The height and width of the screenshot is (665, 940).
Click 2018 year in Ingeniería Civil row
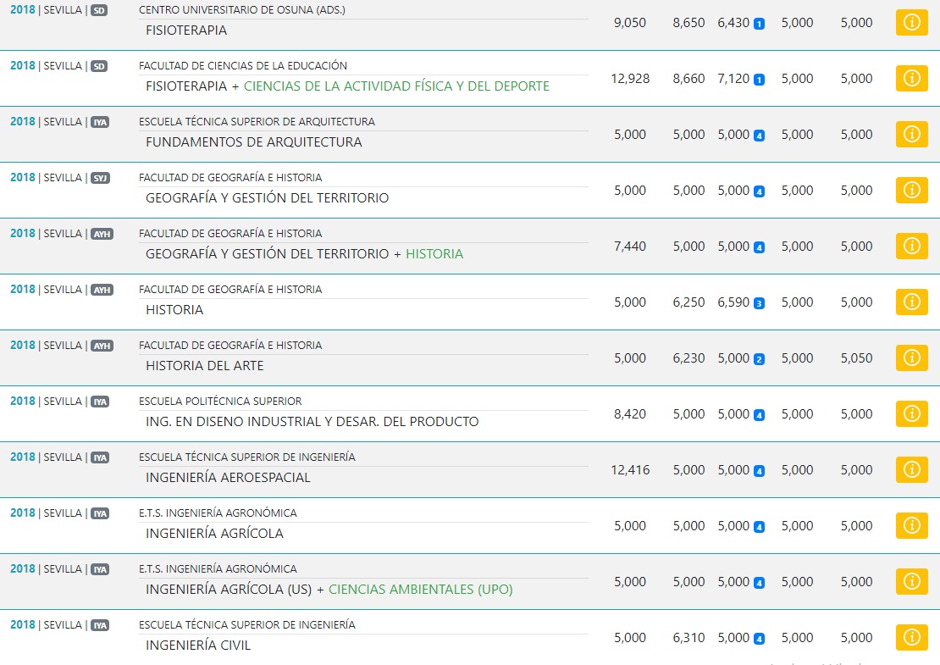pos(23,625)
